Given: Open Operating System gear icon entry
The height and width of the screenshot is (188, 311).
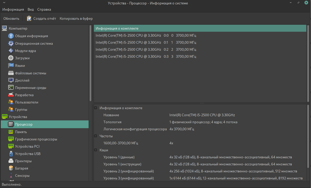Looking at the screenshot, I should (x=11, y=43).
